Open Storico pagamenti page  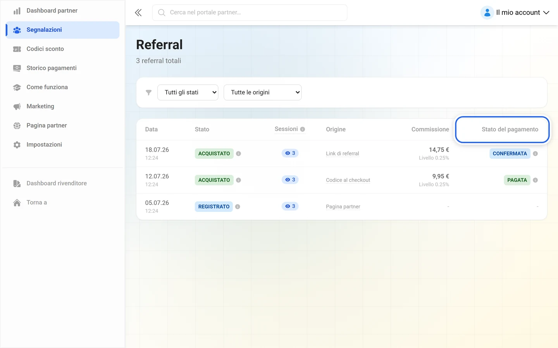[x=63, y=68]
